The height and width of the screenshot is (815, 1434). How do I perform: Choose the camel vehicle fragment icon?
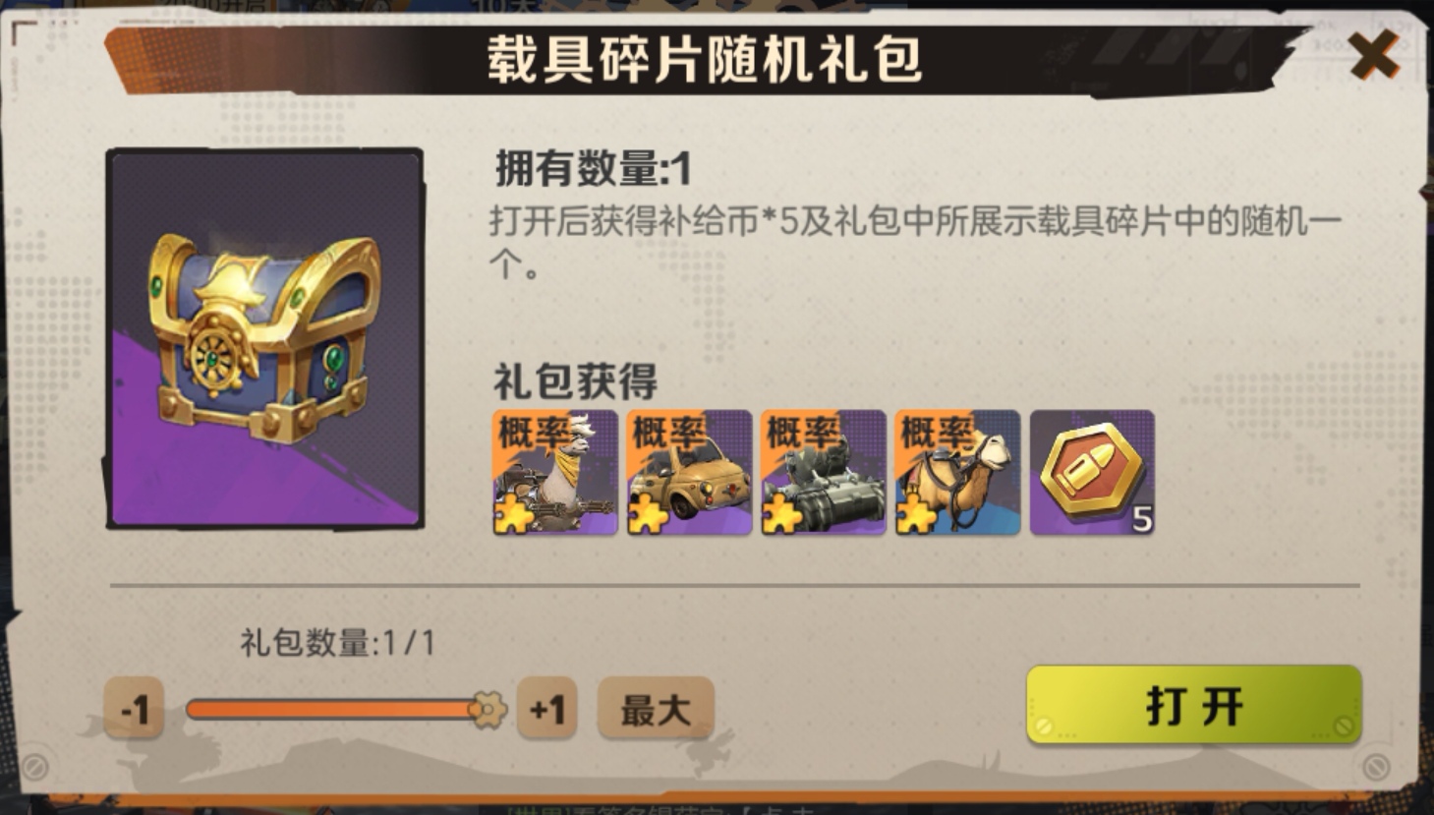[958, 473]
